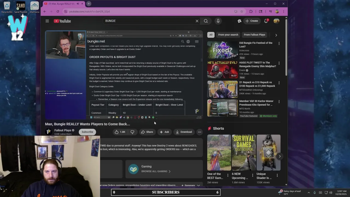Screen dimensions: 350x197
Task: Open the Fallout Plays channel avatar
Action: pos(49,132)
